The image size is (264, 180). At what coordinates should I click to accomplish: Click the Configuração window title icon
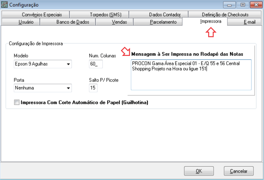tap(4, 5)
